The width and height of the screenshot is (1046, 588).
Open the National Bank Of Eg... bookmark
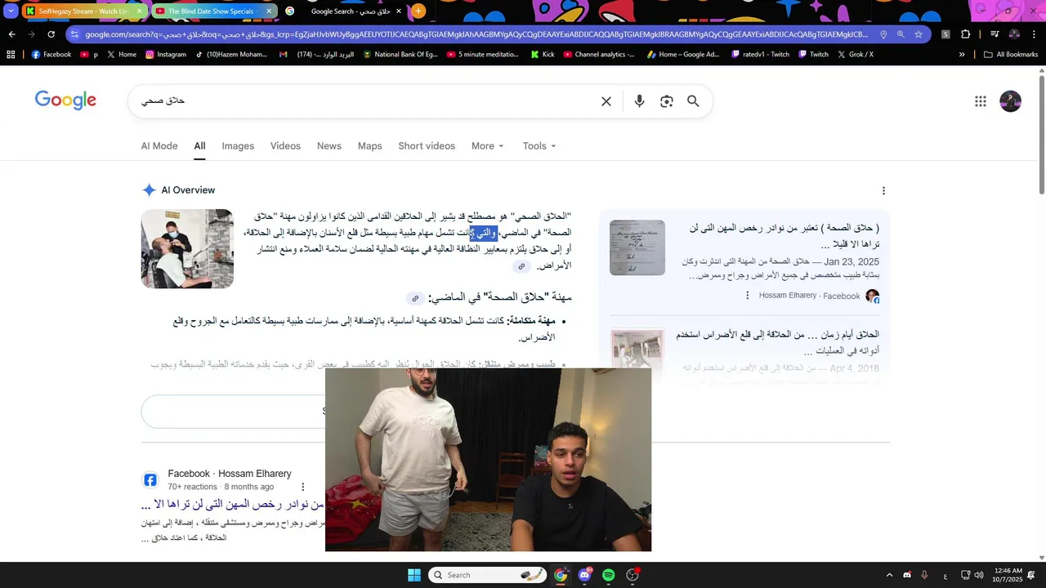[x=400, y=55]
